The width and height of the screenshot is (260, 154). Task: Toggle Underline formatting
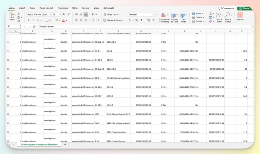coord(38,20)
